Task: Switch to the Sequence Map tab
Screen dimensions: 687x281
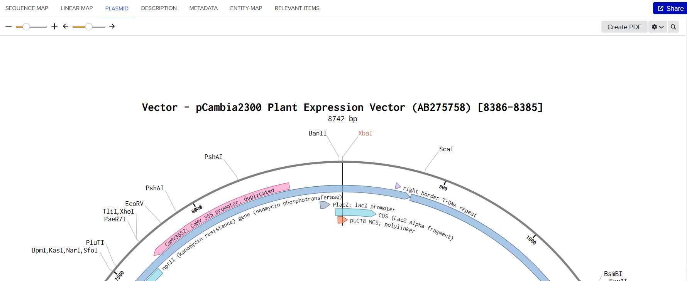Action: [x=27, y=8]
